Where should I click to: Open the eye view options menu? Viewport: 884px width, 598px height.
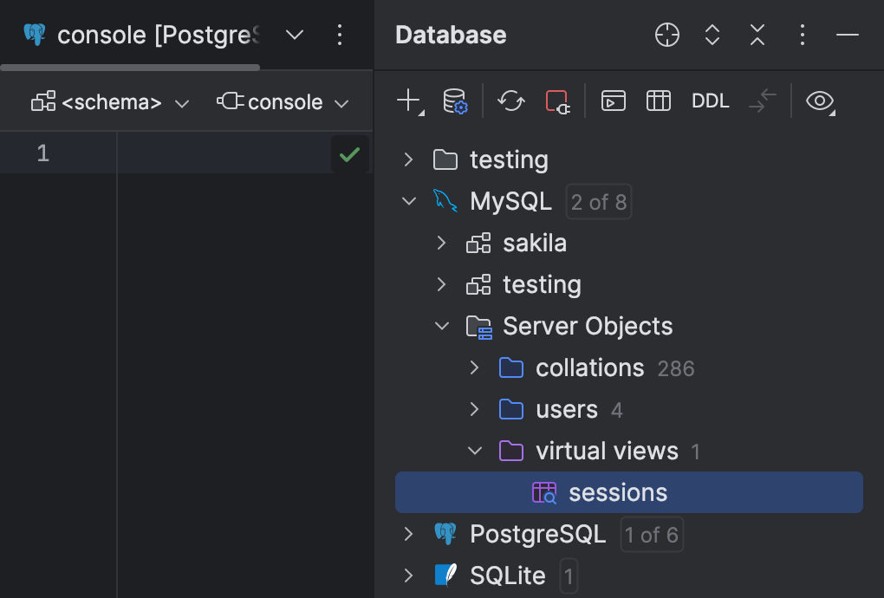820,101
